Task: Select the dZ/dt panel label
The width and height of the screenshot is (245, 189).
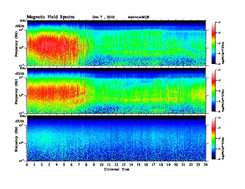Action: point(20,121)
